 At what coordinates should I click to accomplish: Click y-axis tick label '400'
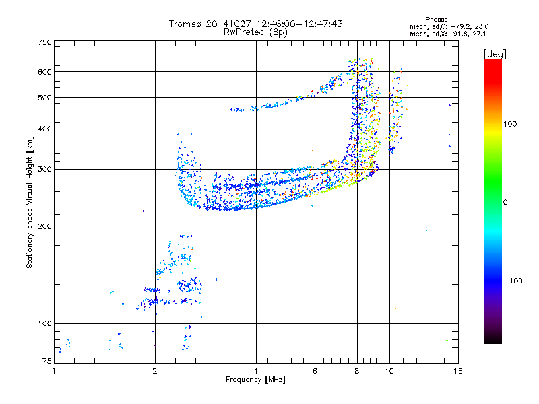tap(44, 129)
